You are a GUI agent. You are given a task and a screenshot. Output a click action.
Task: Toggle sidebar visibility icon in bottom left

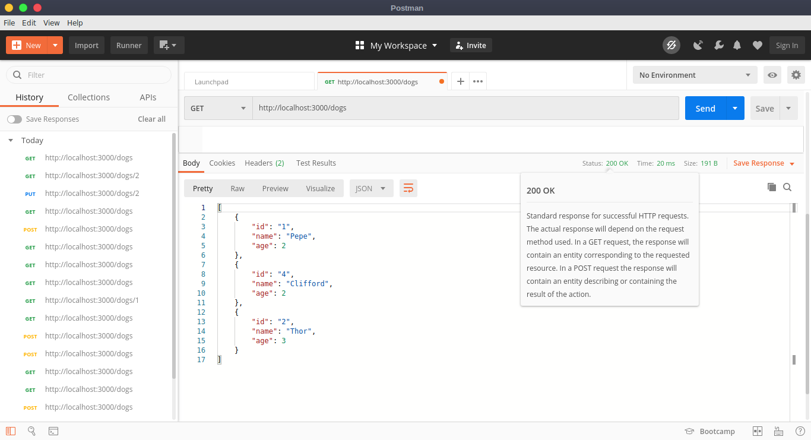point(11,431)
